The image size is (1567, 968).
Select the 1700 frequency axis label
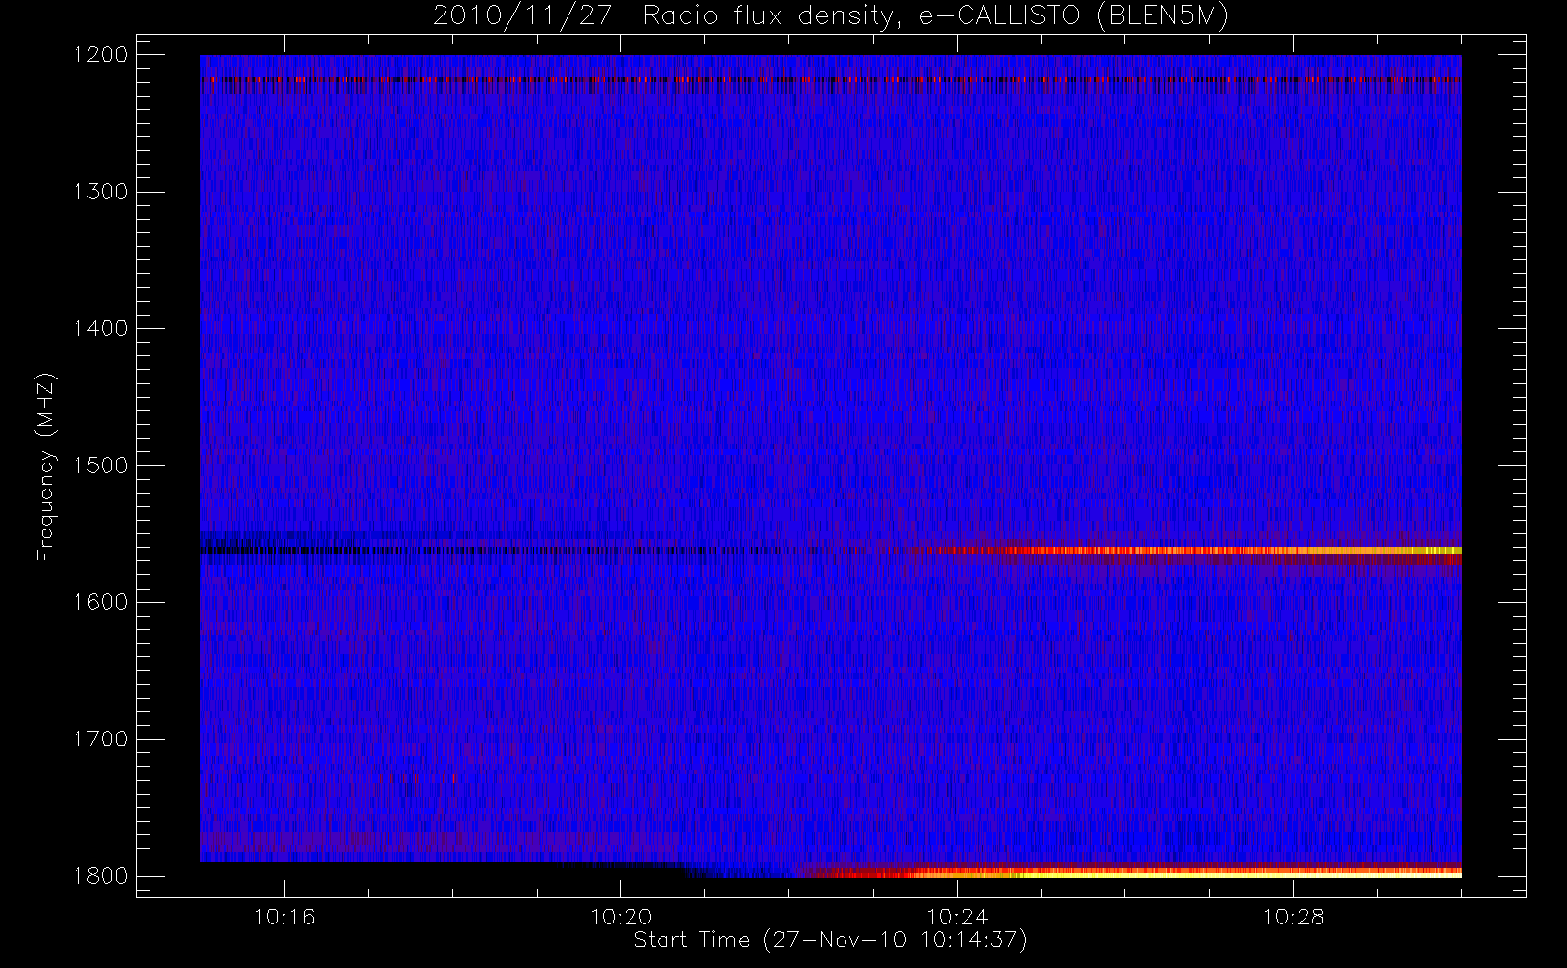tap(101, 740)
